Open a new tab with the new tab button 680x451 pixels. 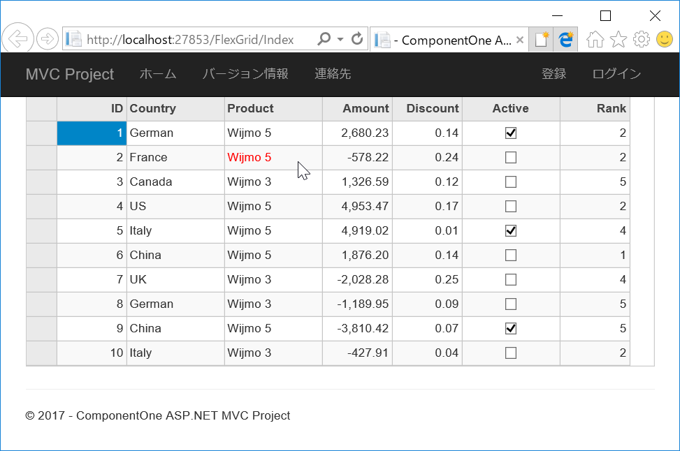541,39
